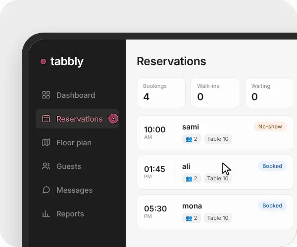
Task: Click the Floor plan map icon
Action: pyautogui.click(x=46, y=142)
